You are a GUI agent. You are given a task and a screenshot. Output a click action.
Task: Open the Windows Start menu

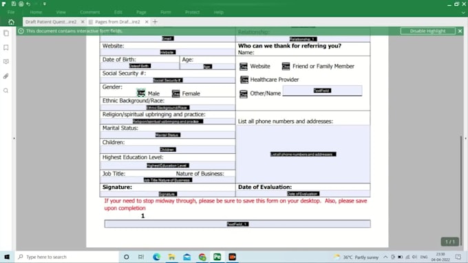click(7, 257)
